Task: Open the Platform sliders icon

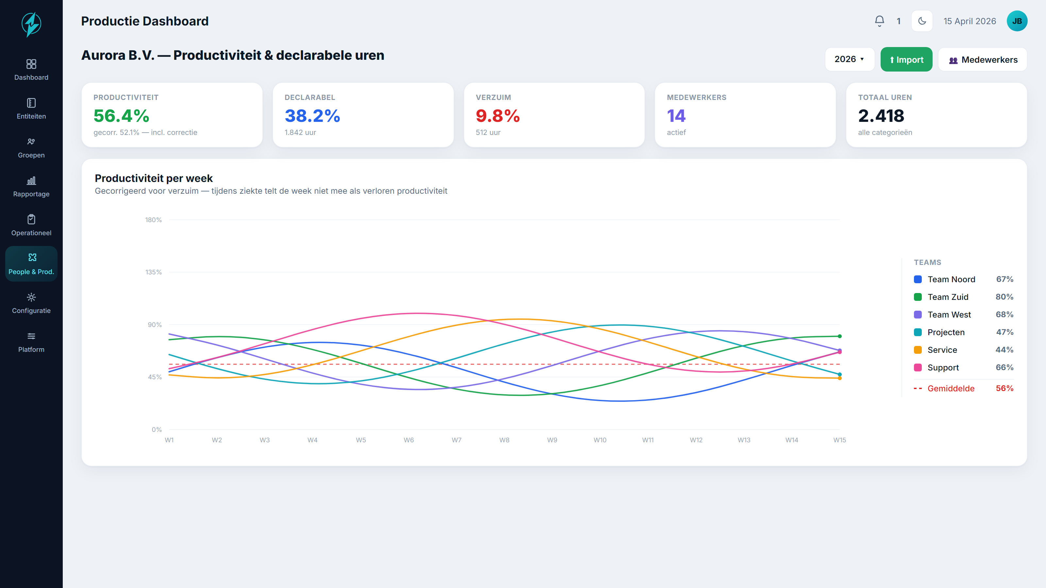Action: point(31,336)
